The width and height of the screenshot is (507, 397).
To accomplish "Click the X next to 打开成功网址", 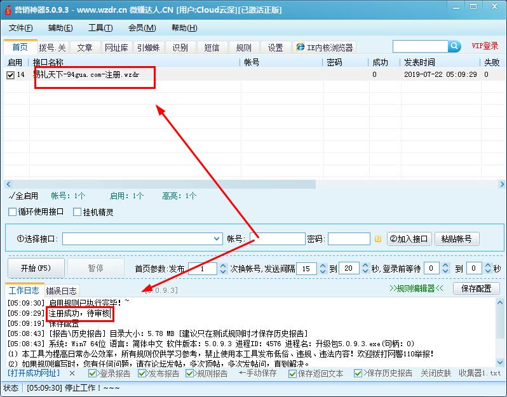I will coord(72,373).
